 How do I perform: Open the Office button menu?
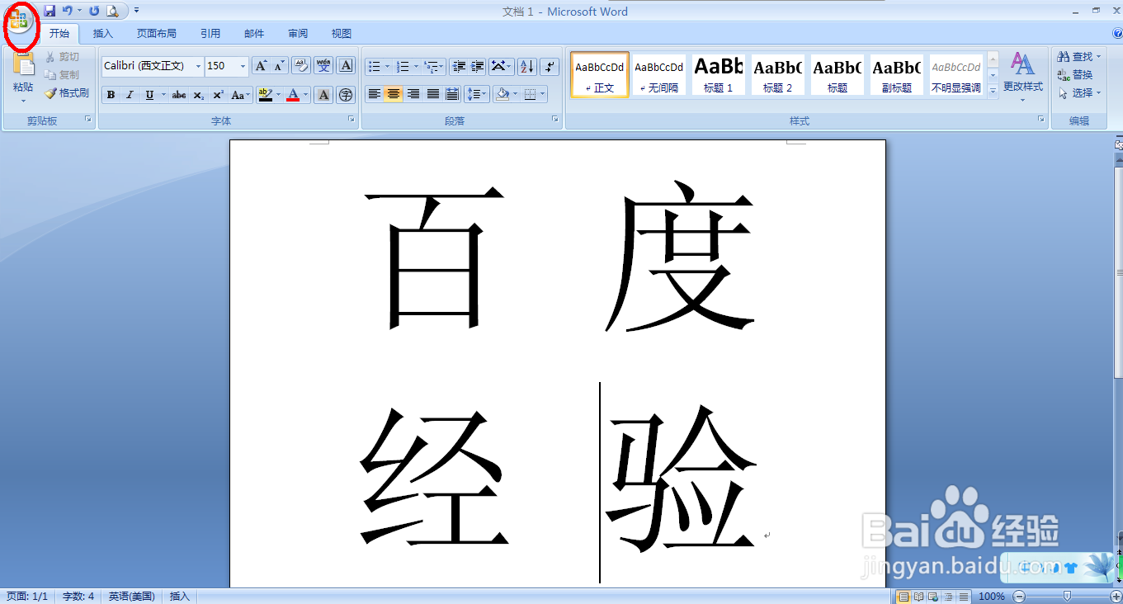(x=19, y=21)
